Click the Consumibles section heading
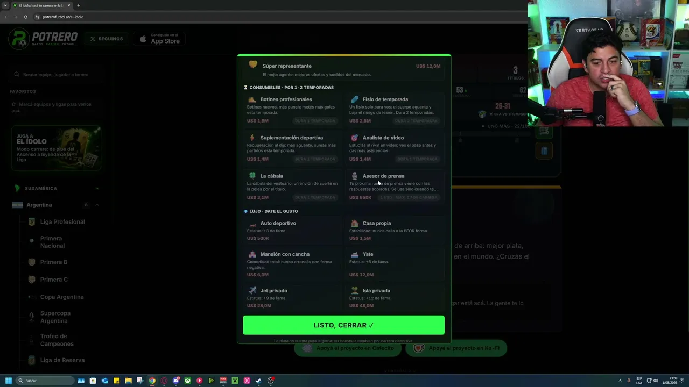689x387 pixels. 291,88
